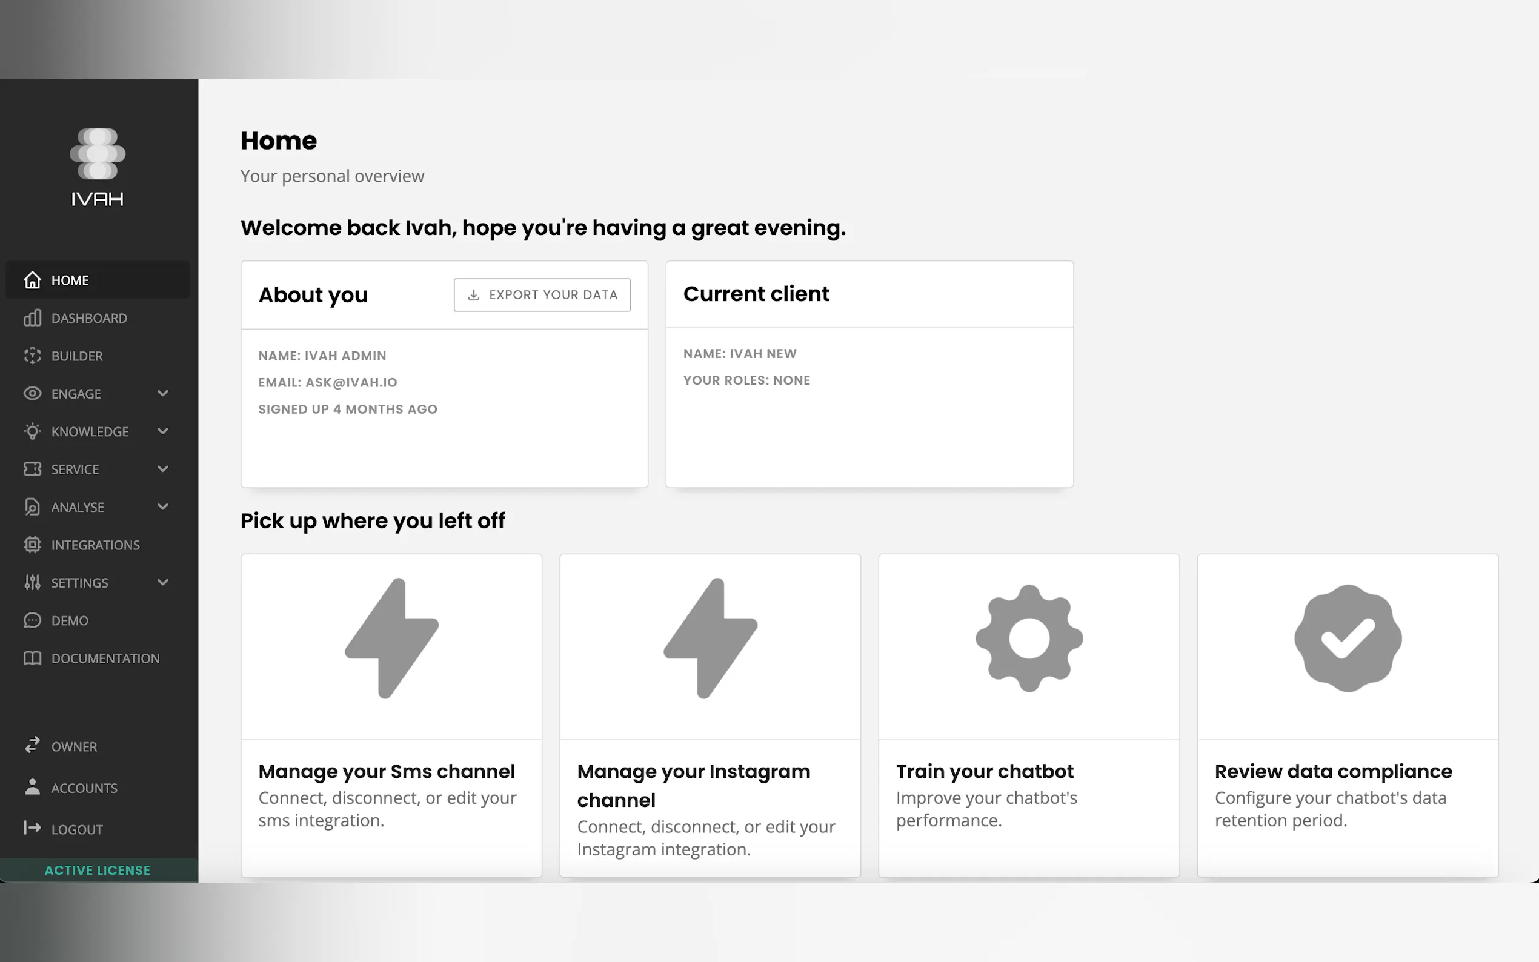Click the Integrations chip icon

(x=33, y=545)
